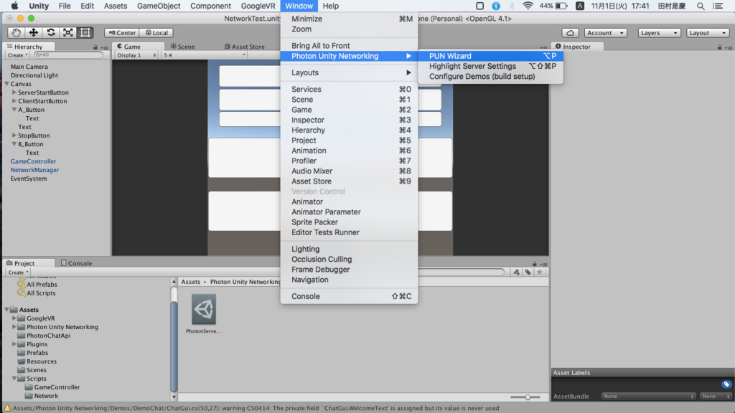
Task: Select the Move tool
Action: [x=33, y=33]
